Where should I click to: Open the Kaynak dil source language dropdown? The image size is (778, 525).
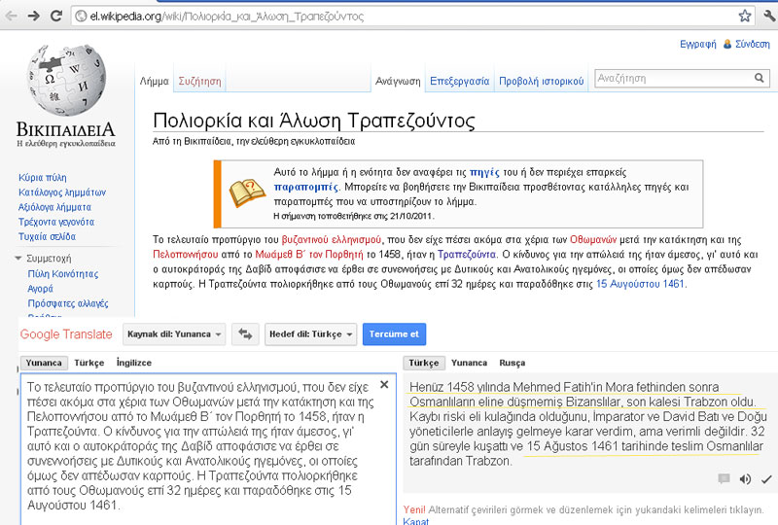click(175, 333)
